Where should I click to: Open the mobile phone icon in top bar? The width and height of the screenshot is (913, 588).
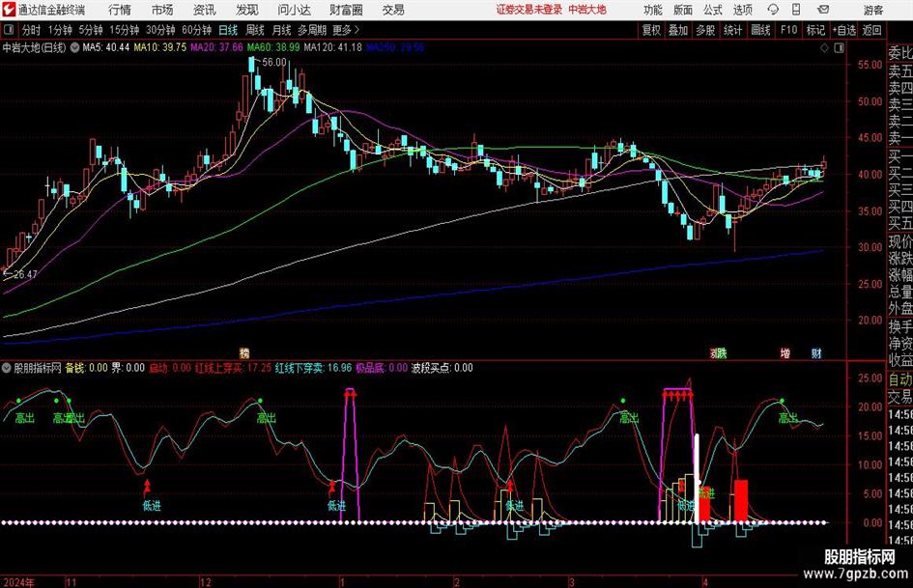pos(796,10)
